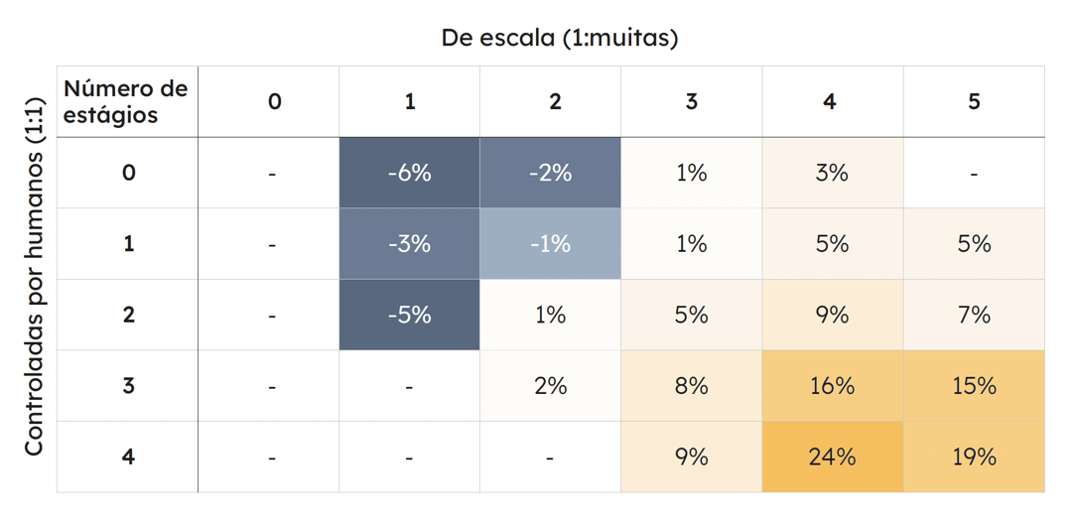Click the 3% cell in the first row
The image size is (1072, 519).
coord(832,173)
